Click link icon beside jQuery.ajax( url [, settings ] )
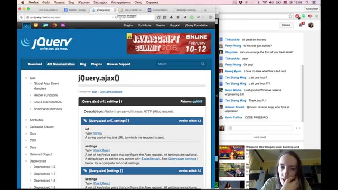 click(x=85, y=121)
